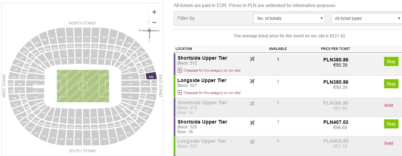Open the No. of tickets dropdown
This screenshot has width=402, height=156.
289,18
